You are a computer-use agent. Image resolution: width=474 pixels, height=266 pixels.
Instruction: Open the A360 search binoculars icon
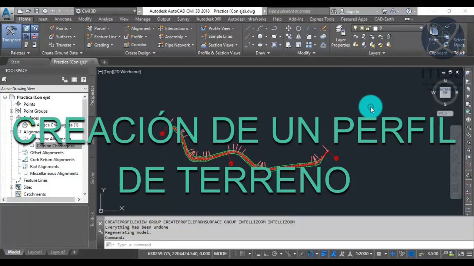click(x=334, y=11)
